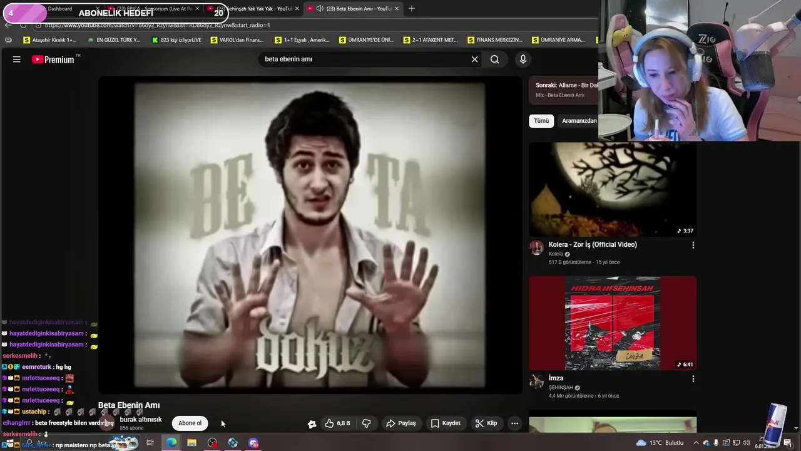This screenshot has width=801, height=451.
Task: Switch to EPICA - Sensorium browser tab
Action: pos(153,9)
